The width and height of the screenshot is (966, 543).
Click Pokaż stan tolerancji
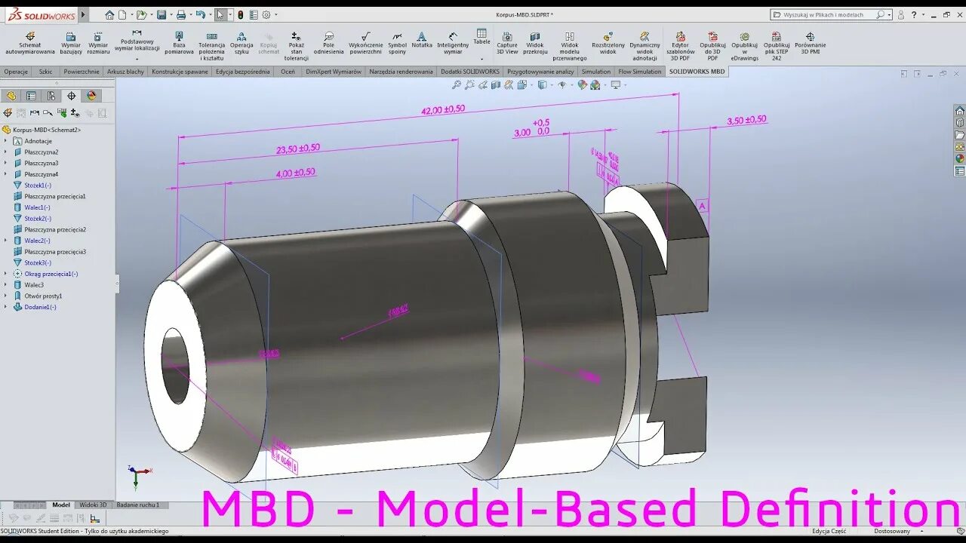click(x=296, y=46)
